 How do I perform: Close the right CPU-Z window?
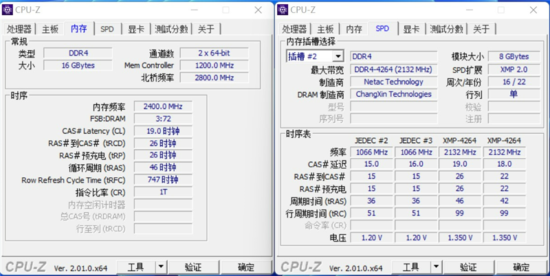533,10
